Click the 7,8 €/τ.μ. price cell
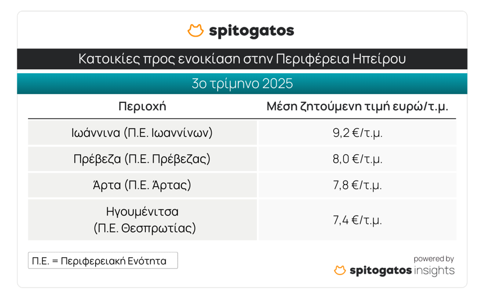Image resolution: width=492 pixels, height=292 pixels. pos(357,185)
